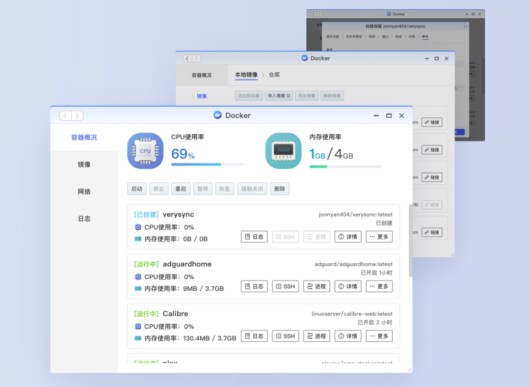
Task: Click the 停止 button
Action: tap(159, 189)
